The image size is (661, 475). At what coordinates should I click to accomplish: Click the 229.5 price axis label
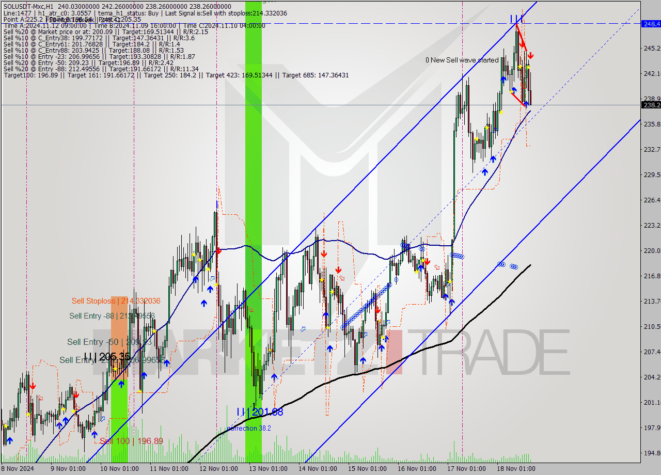point(651,175)
